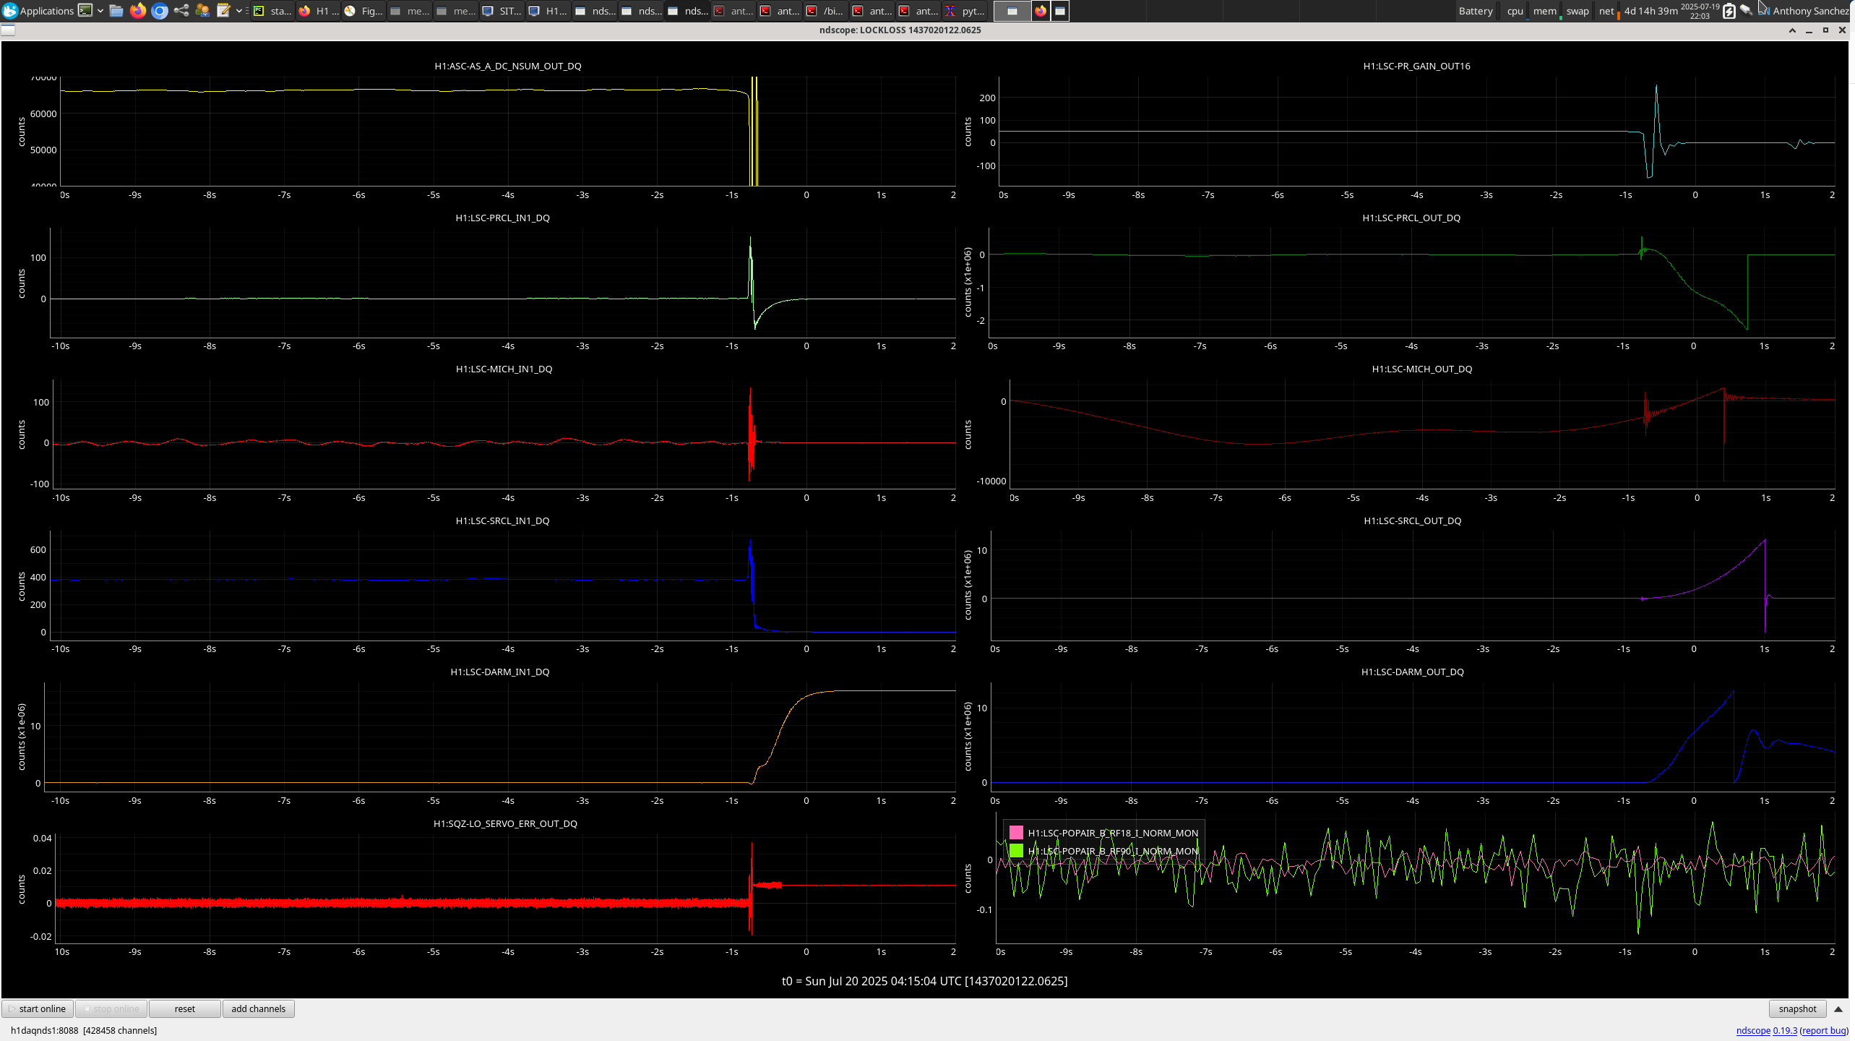
Task: Click the H1:LSC-DARM_IN1_DQ plot title
Action: 499,672
